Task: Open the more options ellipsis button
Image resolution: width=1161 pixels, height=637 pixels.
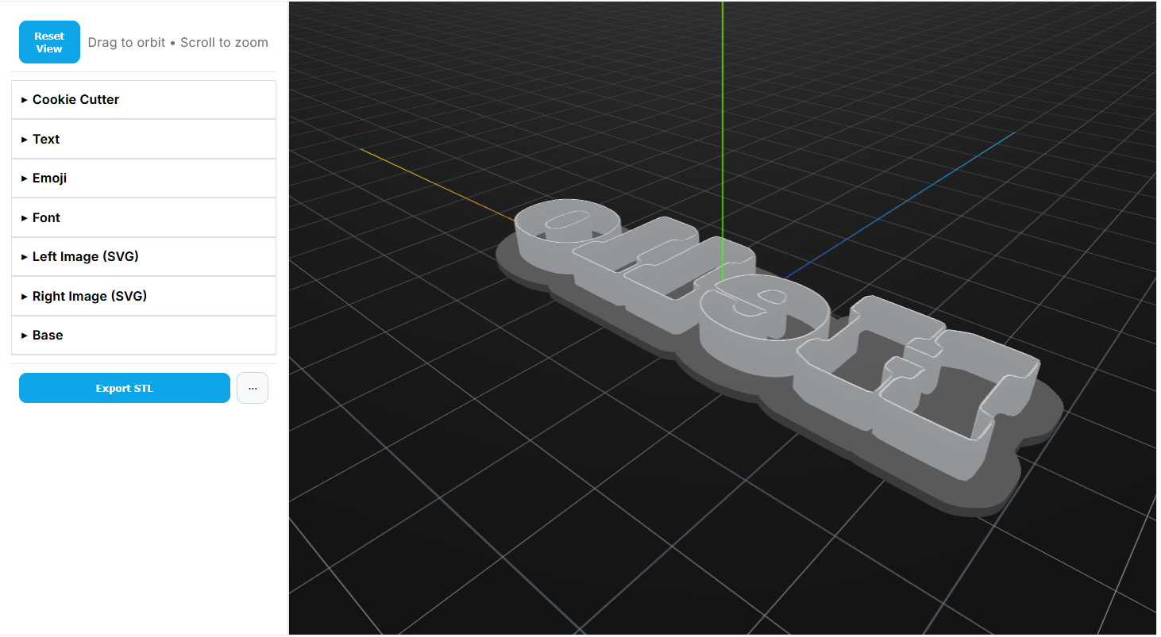Action: (x=253, y=389)
